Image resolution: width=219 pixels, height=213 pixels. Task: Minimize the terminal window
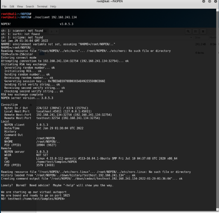coord(203,2)
